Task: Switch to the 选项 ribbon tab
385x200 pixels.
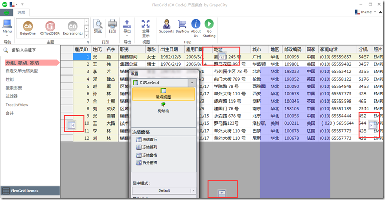Action: click(x=22, y=12)
